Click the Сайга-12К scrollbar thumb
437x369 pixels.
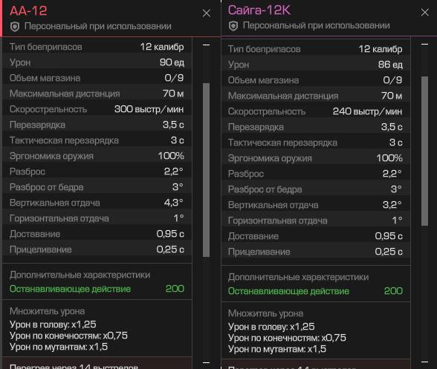(425, 151)
